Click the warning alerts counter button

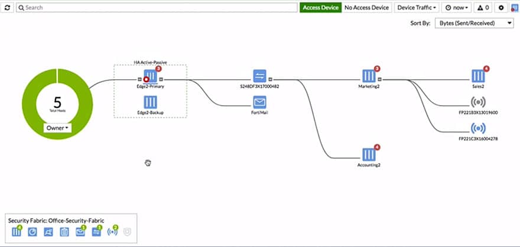coord(483,7)
